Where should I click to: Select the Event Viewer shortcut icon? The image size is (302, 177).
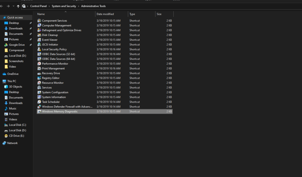pyautogui.click(x=39, y=40)
